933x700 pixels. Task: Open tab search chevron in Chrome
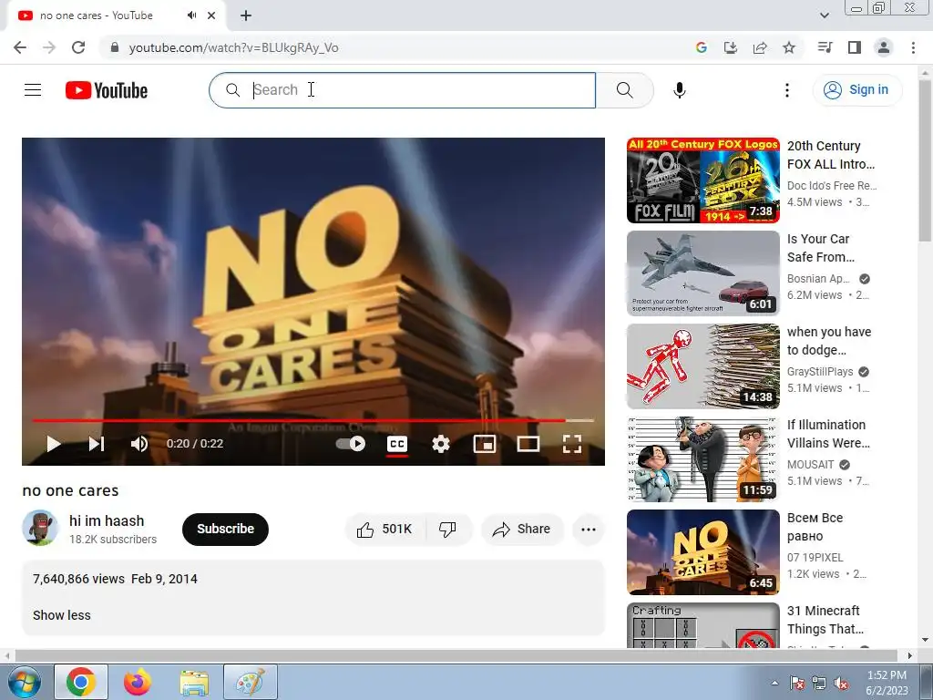pos(824,15)
